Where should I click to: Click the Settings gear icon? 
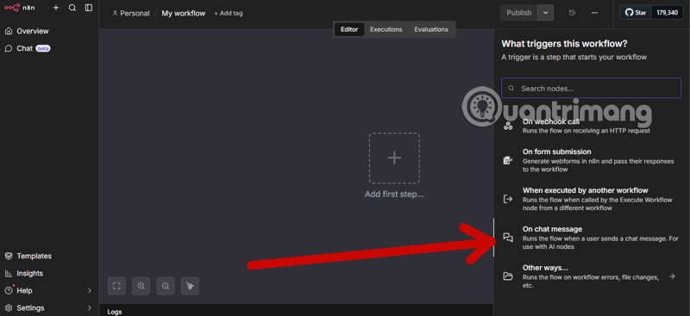pos(9,307)
